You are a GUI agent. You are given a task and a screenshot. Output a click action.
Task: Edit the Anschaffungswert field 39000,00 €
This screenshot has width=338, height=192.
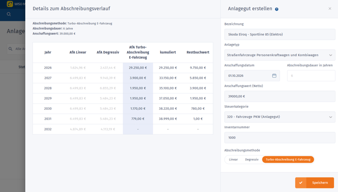click(279, 97)
